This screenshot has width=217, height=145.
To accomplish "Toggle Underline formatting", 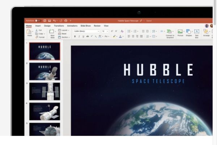I will pyautogui.click(x=83, y=36).
